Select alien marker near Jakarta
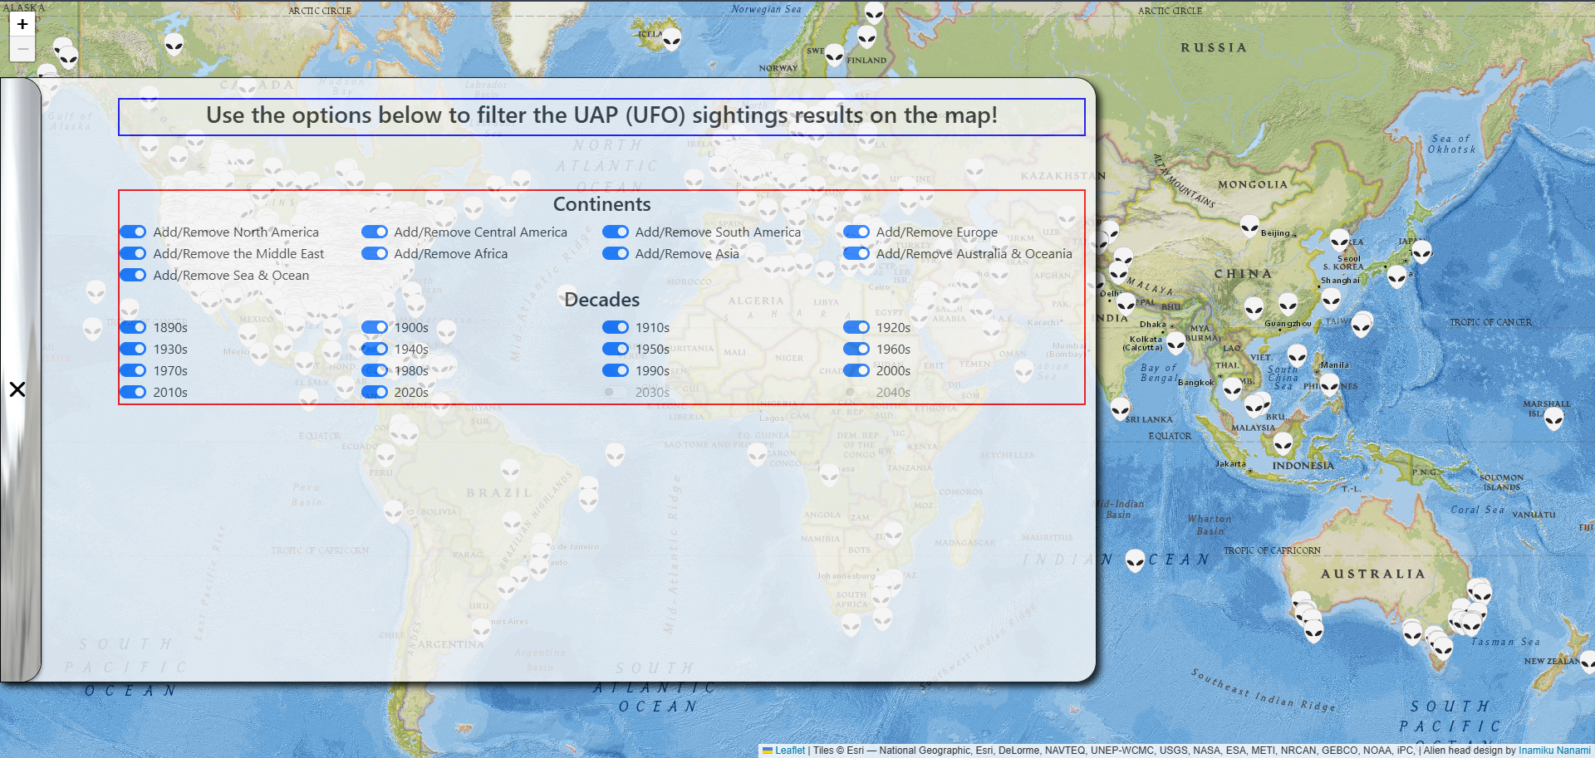 coord(1283,443)
